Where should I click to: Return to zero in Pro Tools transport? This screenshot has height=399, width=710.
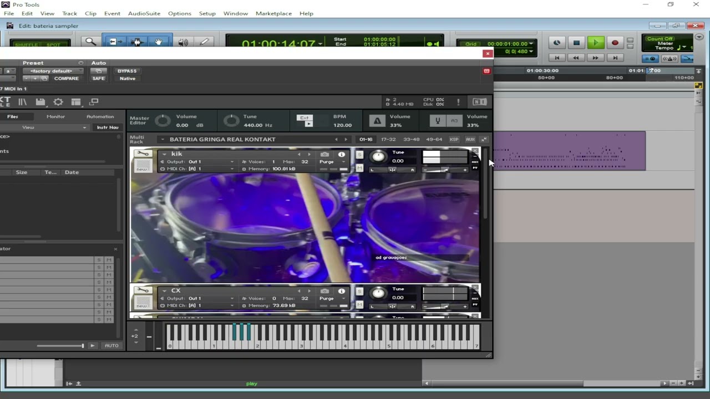point(557,58)
